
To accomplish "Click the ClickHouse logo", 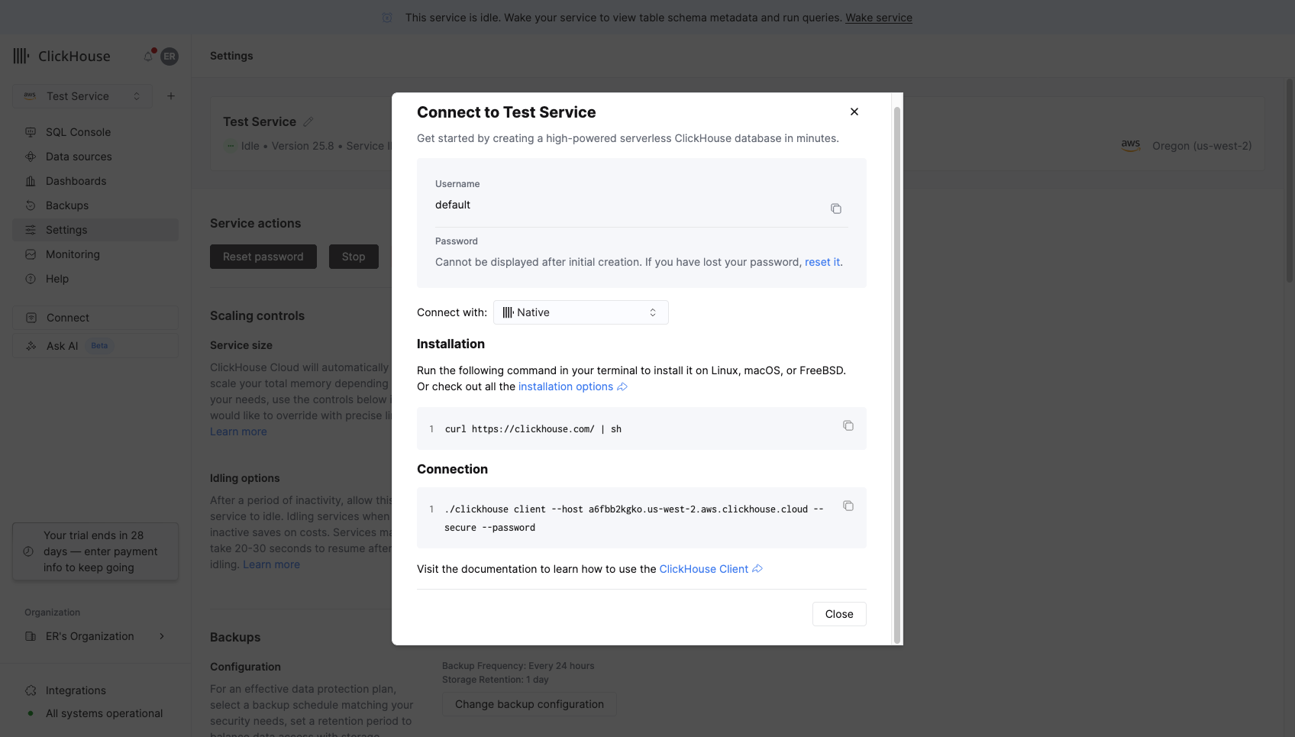I will (62, 56).
